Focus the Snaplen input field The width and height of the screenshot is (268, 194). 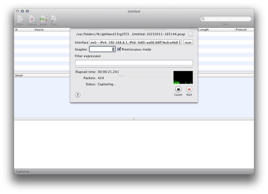[x=102, y=49]
